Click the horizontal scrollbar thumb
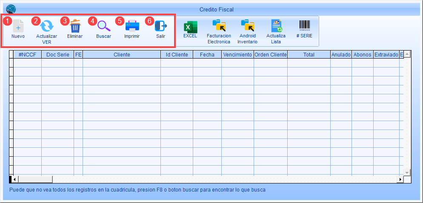The height and width of the screenshot is (203, 423). 35,179
